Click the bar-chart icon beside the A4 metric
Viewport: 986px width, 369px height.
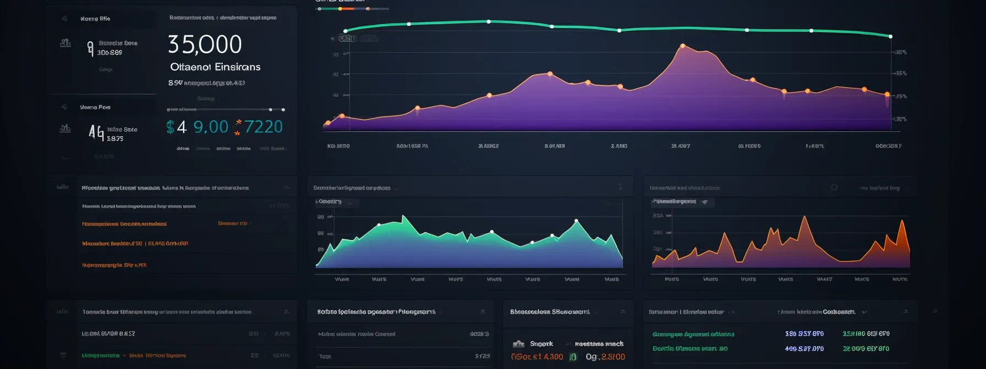[x=65, y=128]
